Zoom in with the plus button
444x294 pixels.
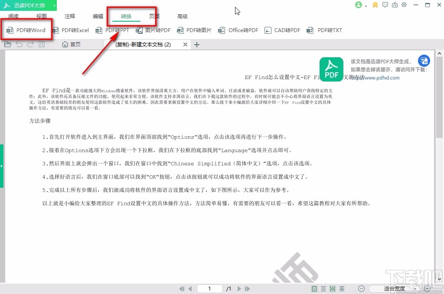coord(427,289)
